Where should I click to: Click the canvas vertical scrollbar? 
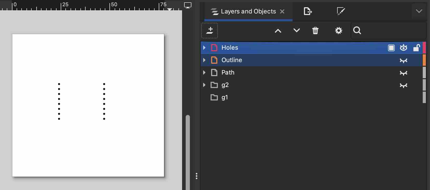click(188, 152)
